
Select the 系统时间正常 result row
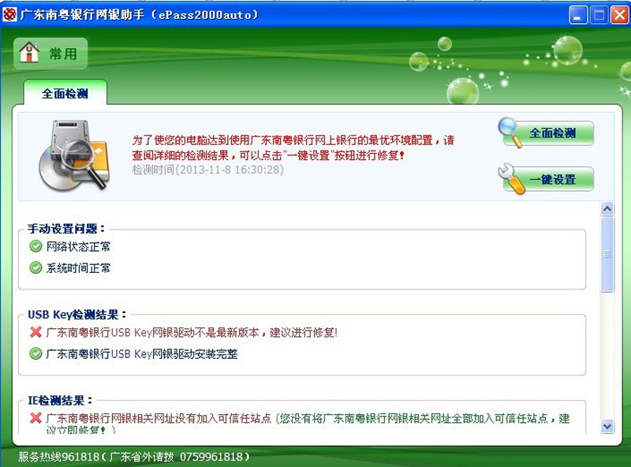coord(70,268)
